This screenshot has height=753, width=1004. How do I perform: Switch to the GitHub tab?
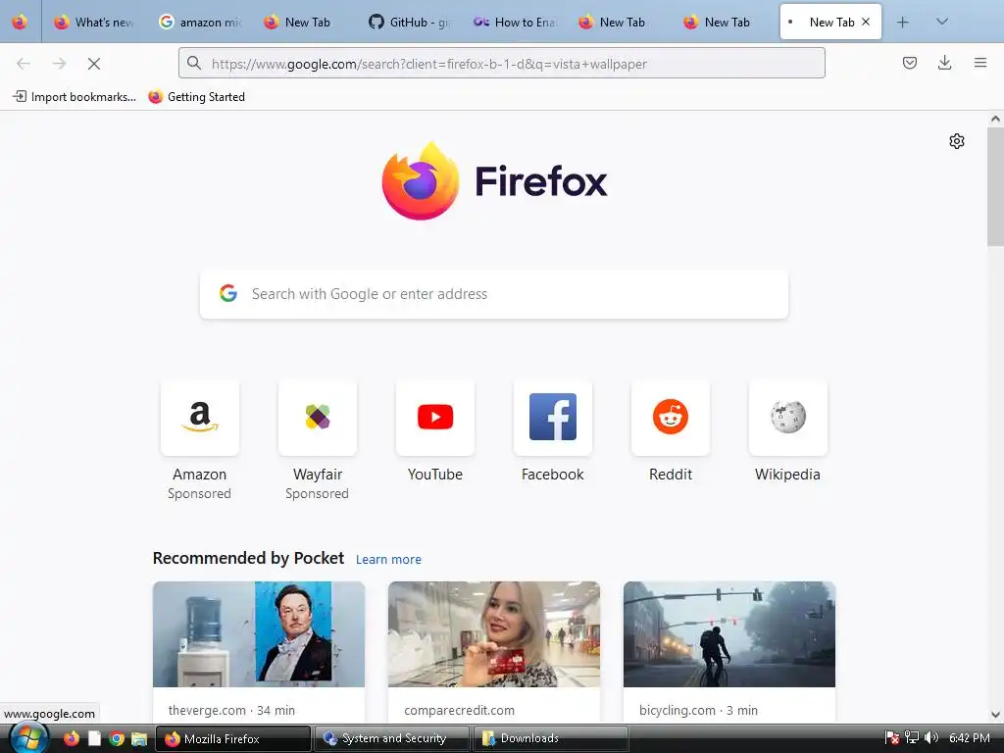click(x=410, y=22)
